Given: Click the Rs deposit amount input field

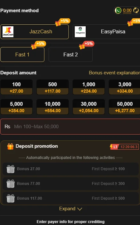Looking at the screenshot, I should pyautogui.click(x=70, y=127).
